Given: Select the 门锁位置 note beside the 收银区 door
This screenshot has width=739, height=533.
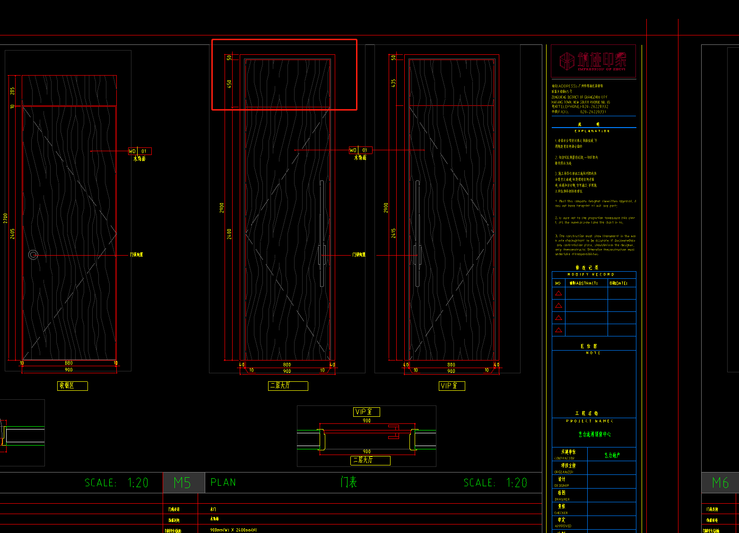Looking at the screenshot, I should coord(137,255).
